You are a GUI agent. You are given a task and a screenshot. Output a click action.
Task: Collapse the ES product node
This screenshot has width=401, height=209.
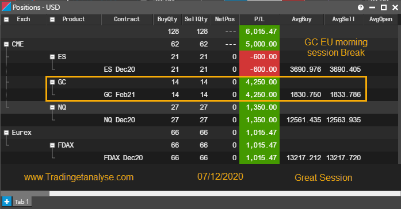pos(52,57)
